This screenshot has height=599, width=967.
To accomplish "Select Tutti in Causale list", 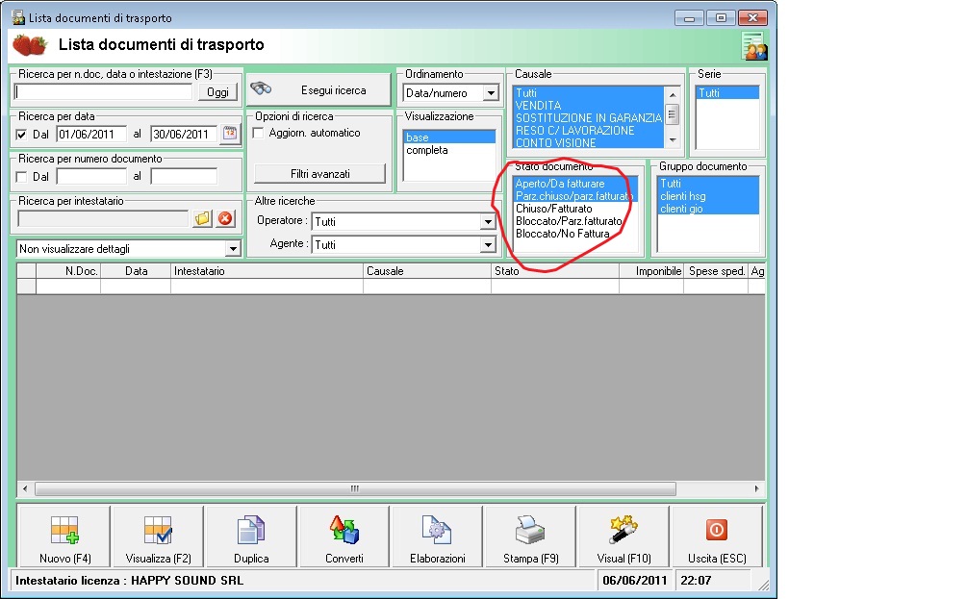I will pos(588,93).
